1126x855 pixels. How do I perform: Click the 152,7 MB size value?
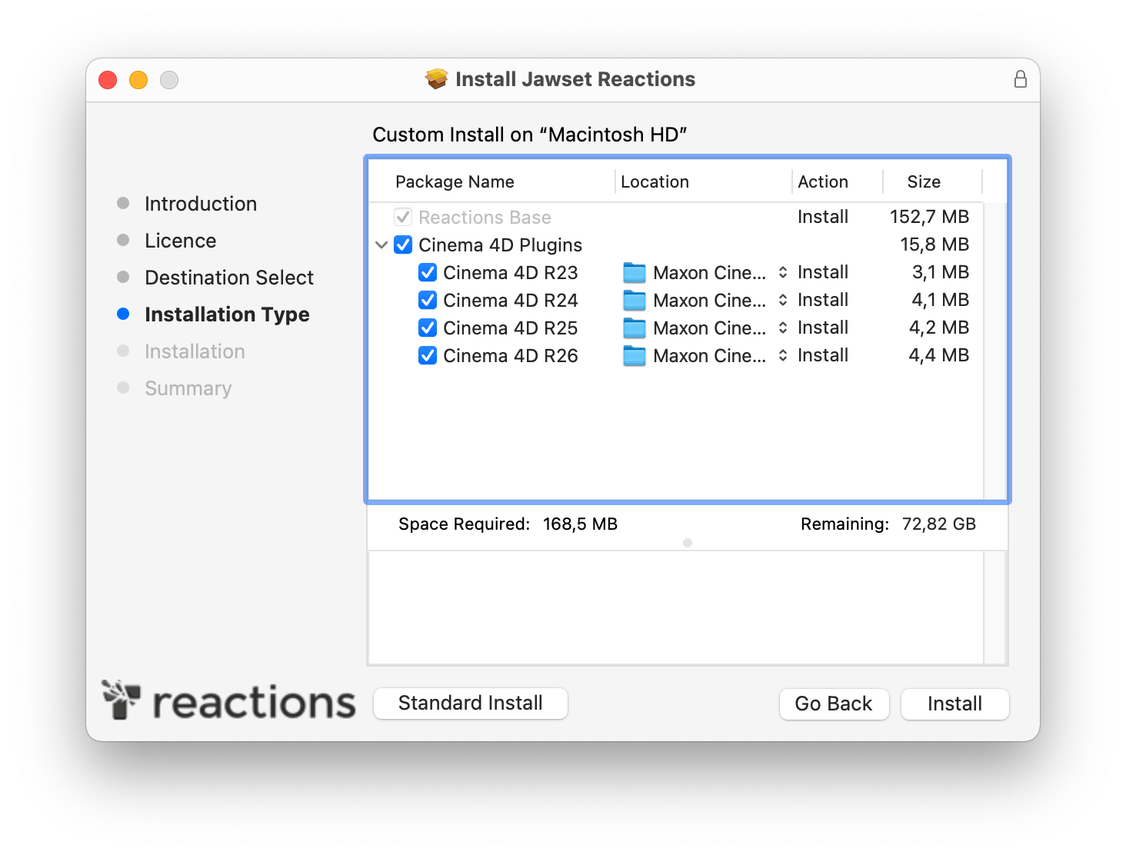pyautogui.click(x=929, y=217)
